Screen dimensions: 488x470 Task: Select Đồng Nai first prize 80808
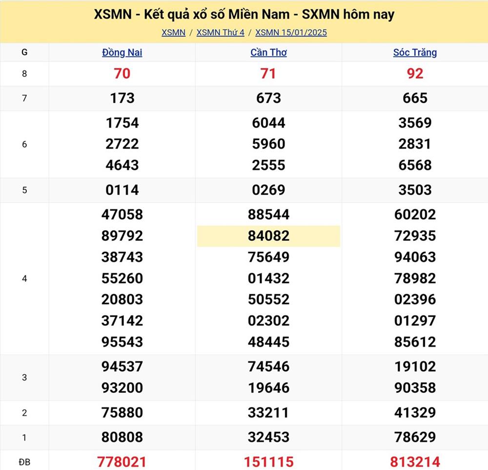coord(122,437)
